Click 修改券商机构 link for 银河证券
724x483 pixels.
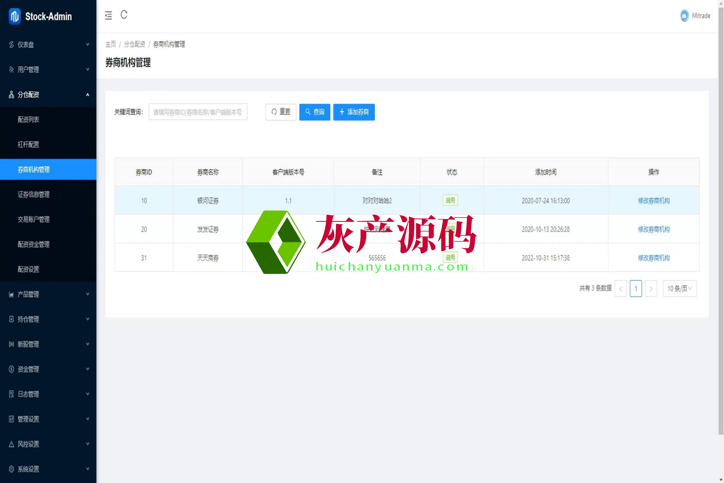654,201
